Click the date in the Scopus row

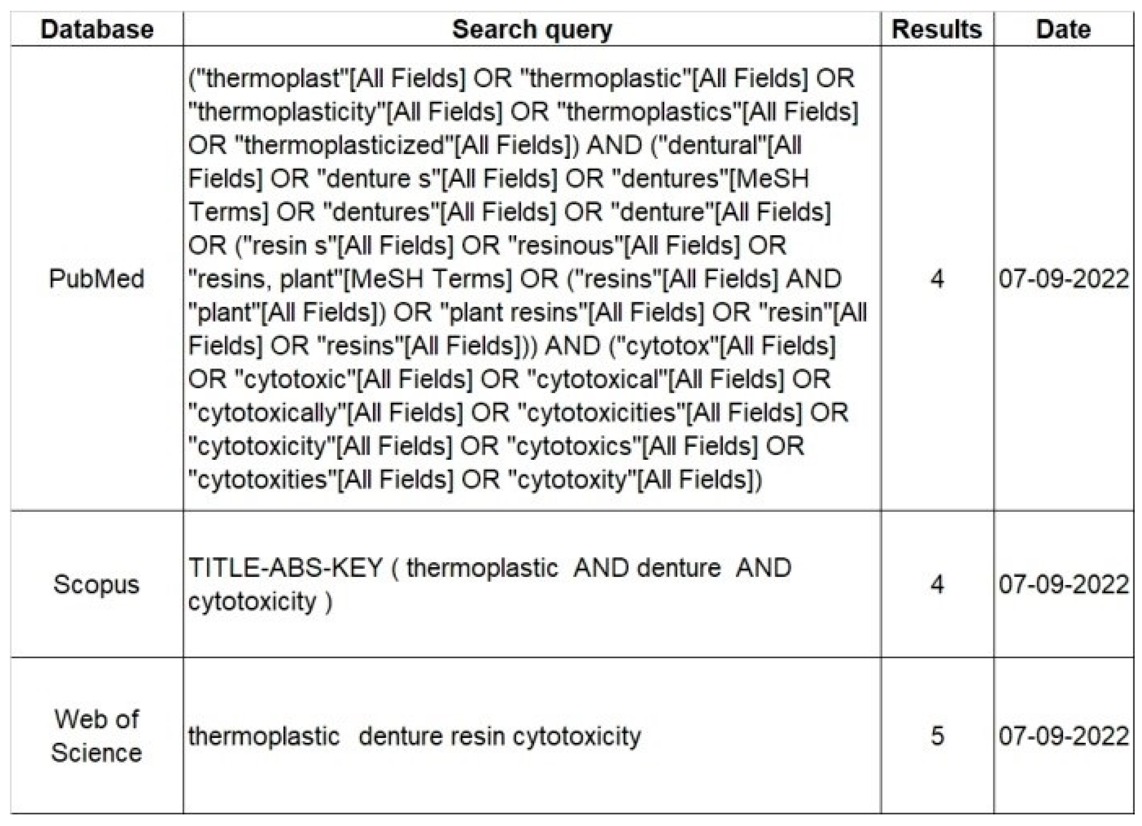[1063, 584]
